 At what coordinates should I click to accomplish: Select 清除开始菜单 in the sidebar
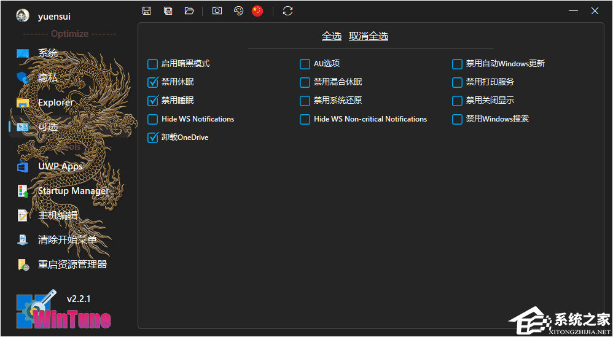click(x=71, y=240)
